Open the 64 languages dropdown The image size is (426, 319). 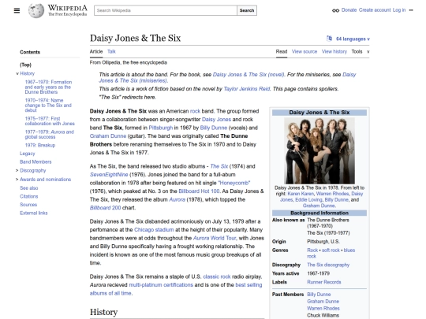pyautogui.click(x=353, y=39)
